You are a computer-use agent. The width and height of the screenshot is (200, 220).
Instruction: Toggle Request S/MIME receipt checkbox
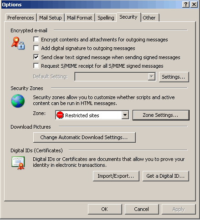point(36,66)
